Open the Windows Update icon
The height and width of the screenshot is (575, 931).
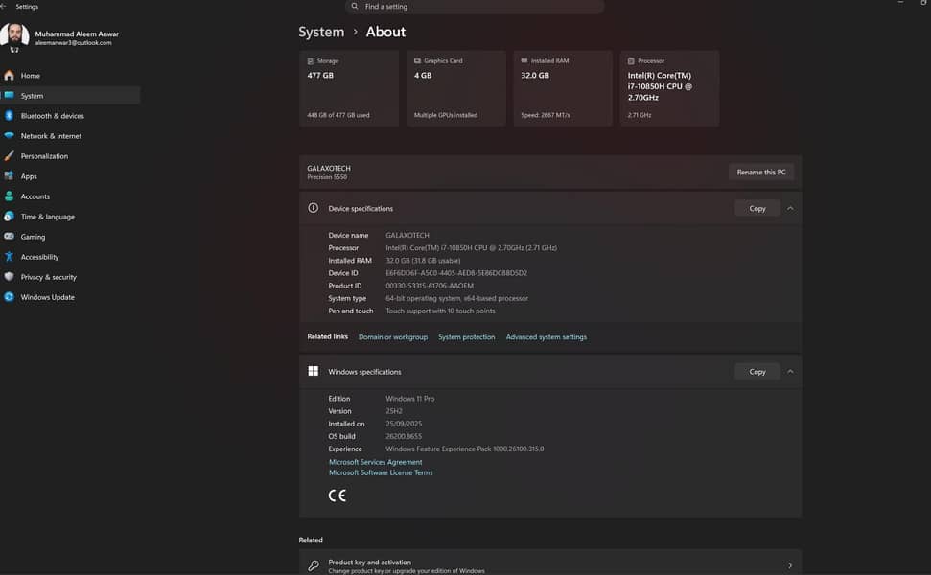point(9,297)
